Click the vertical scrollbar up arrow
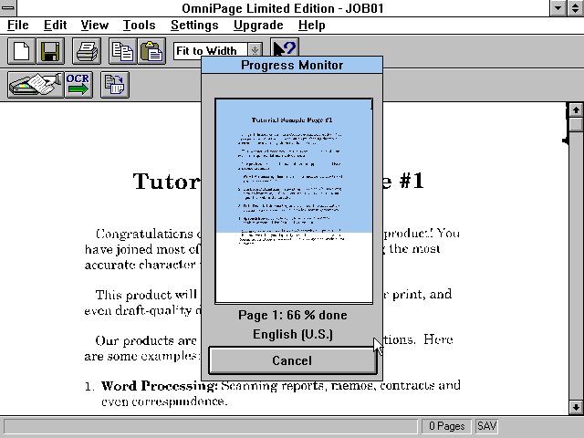This screenshot has height=438, width=584. click(x=576, y=109)
